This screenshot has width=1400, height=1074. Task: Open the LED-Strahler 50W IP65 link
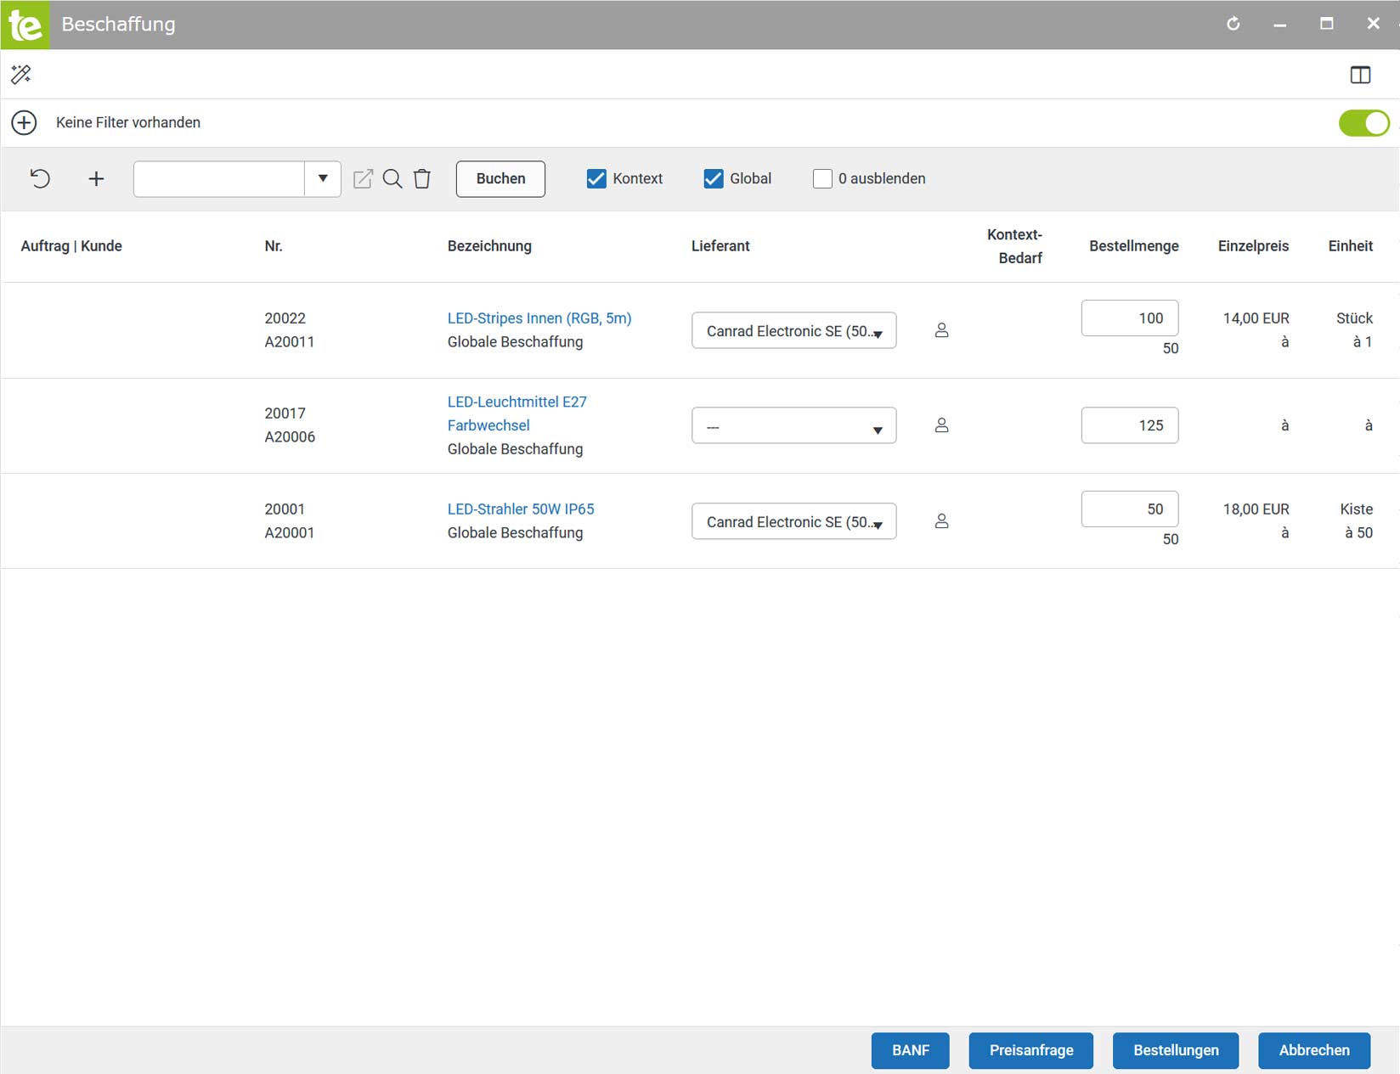tap(521, 509)
